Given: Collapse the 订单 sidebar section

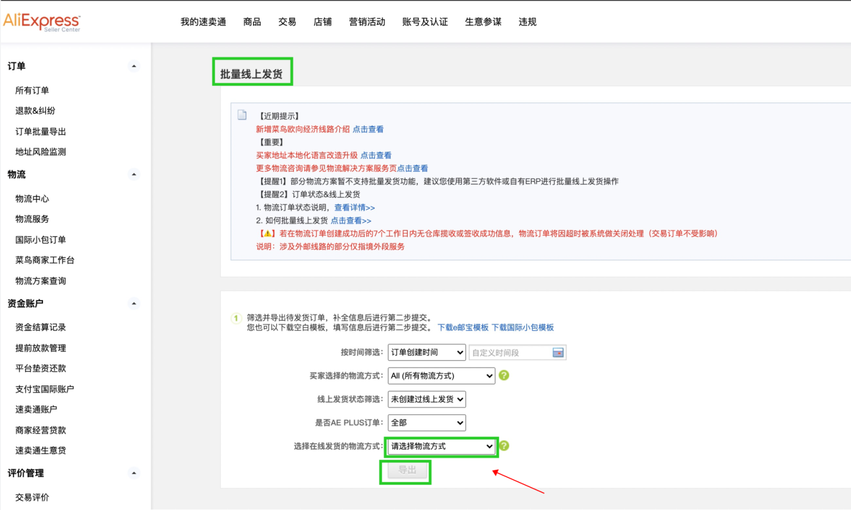Looking at the screenshot, I should 134,66.
